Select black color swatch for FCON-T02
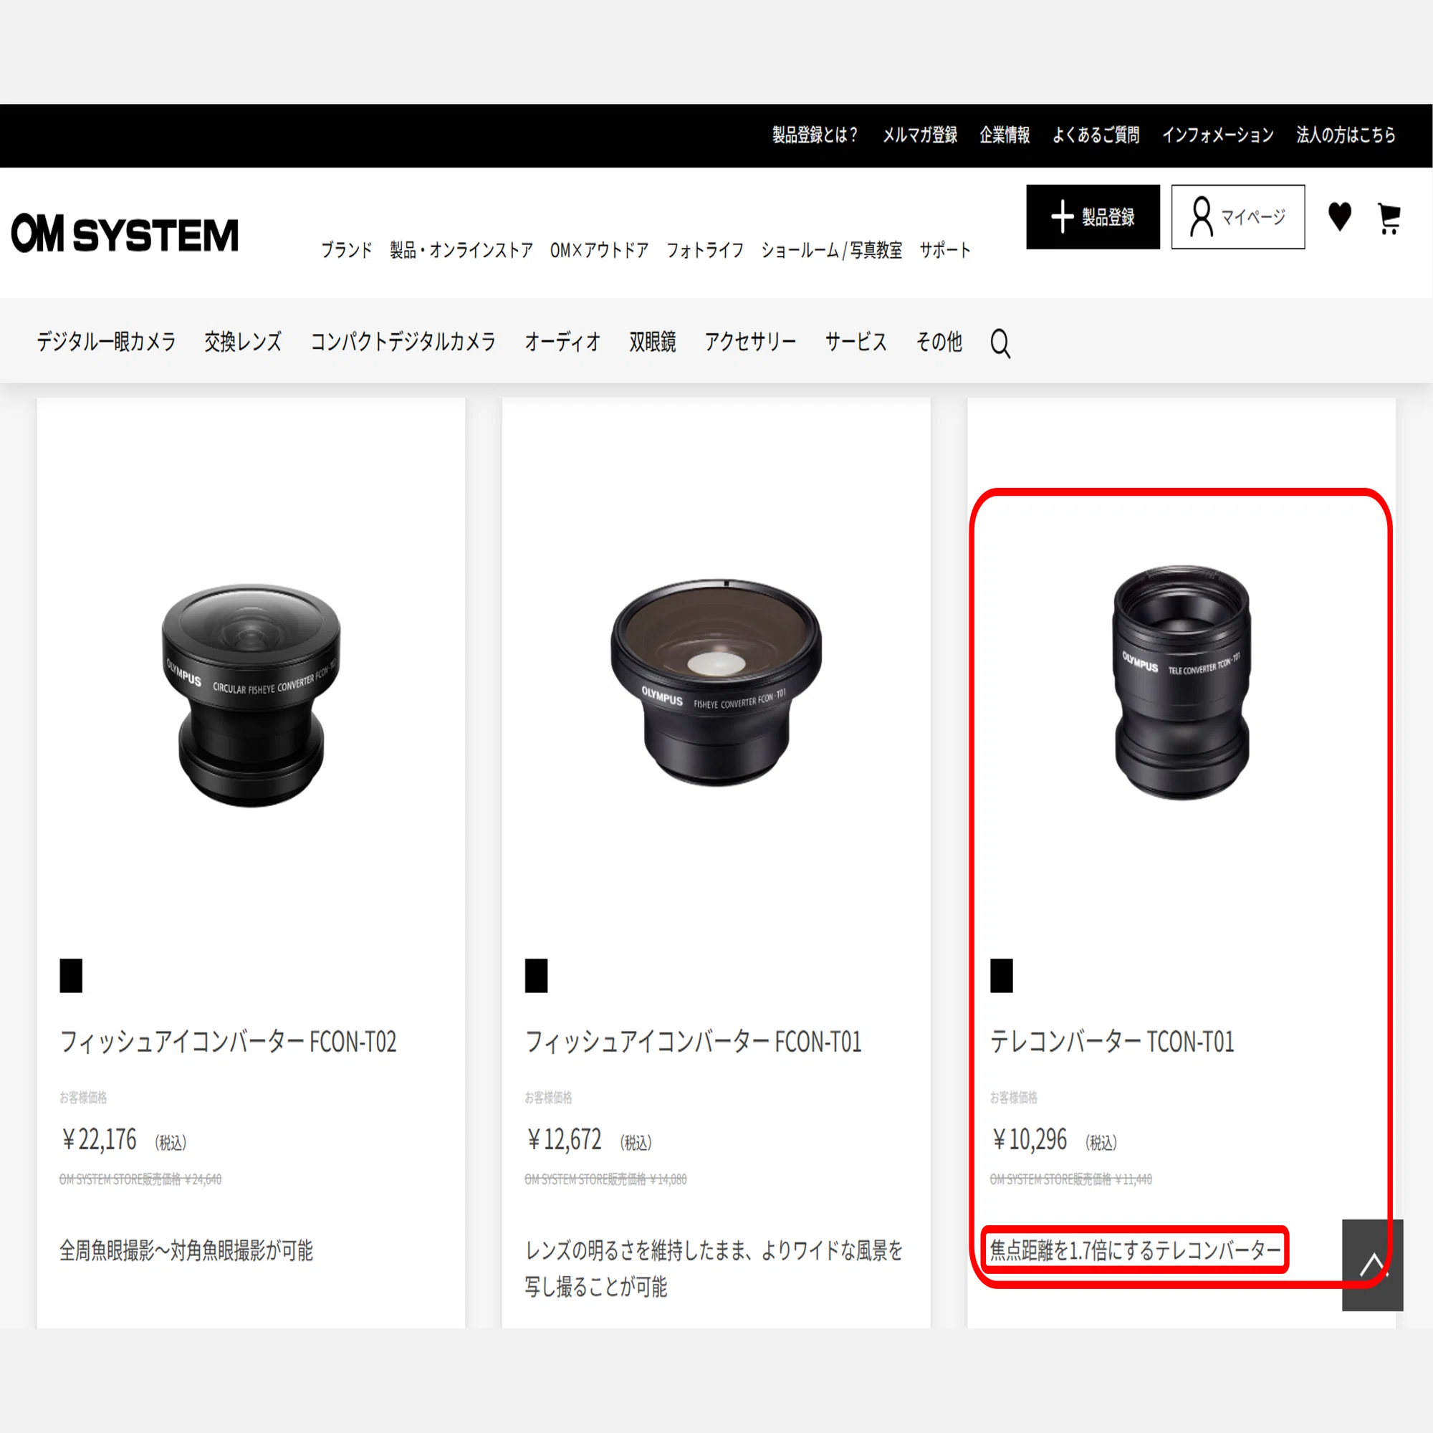This screenshot has width=1433, height=1433. click(71, 975)
